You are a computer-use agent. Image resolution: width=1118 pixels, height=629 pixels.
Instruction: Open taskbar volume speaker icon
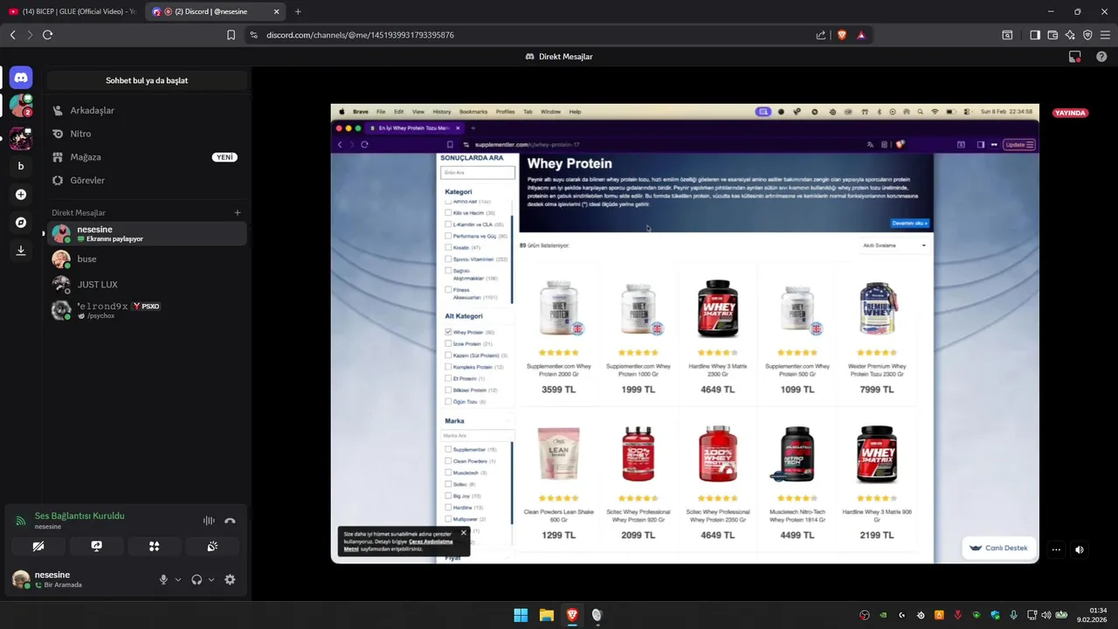tap(1046, 615)
